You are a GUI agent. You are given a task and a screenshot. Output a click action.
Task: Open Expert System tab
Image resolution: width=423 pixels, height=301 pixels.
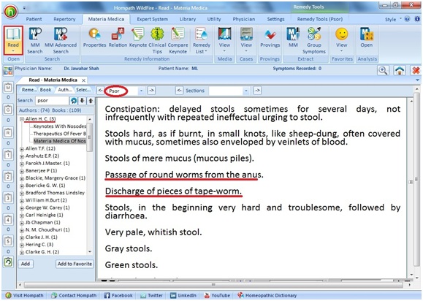pos(153,19)
